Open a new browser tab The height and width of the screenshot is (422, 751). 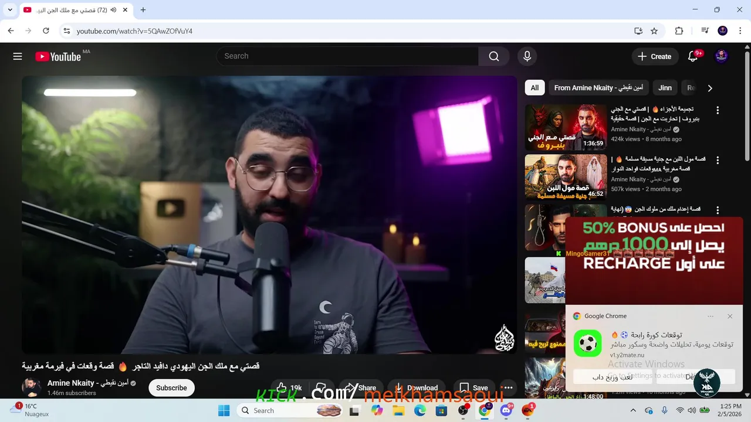[143, 10]
